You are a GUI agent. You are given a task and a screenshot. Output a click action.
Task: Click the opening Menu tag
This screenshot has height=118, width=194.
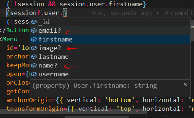[x=9, y=39]
